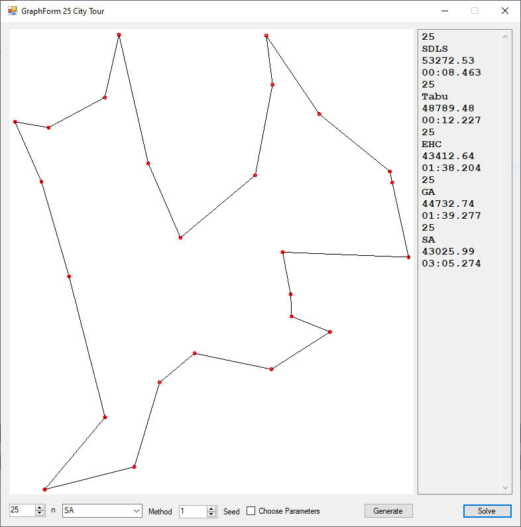Viewport: 521px width, 527px height.
Task: Run the solver with Solve button
Action: coord(487,511)
